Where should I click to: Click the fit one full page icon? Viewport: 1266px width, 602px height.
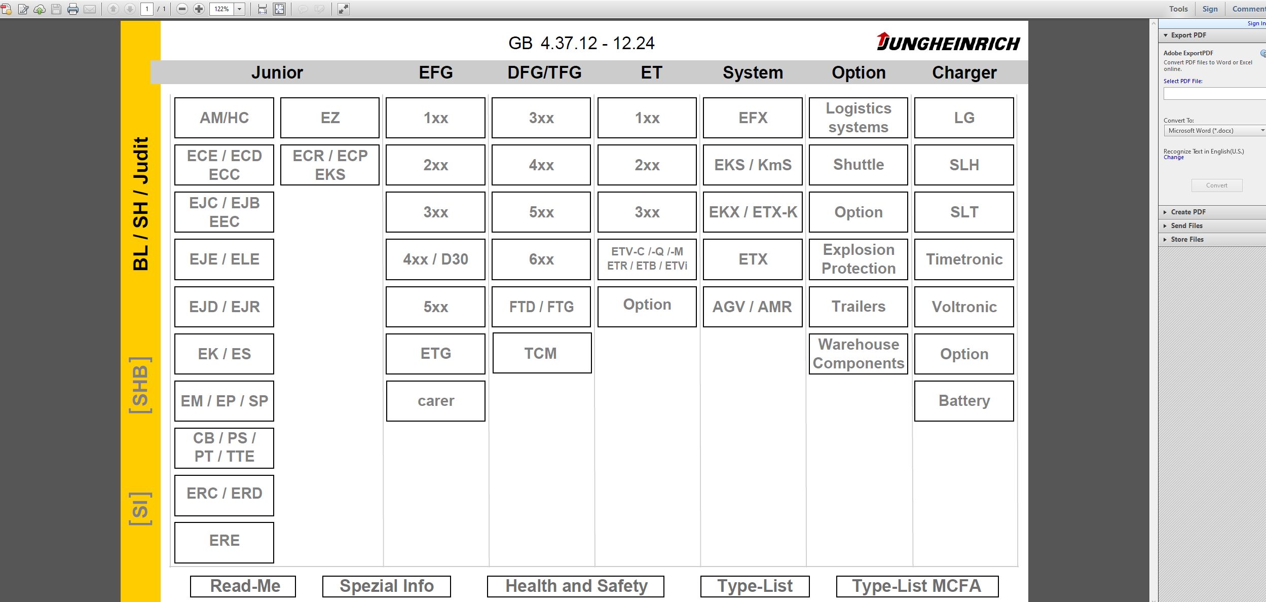pos(279,9)
